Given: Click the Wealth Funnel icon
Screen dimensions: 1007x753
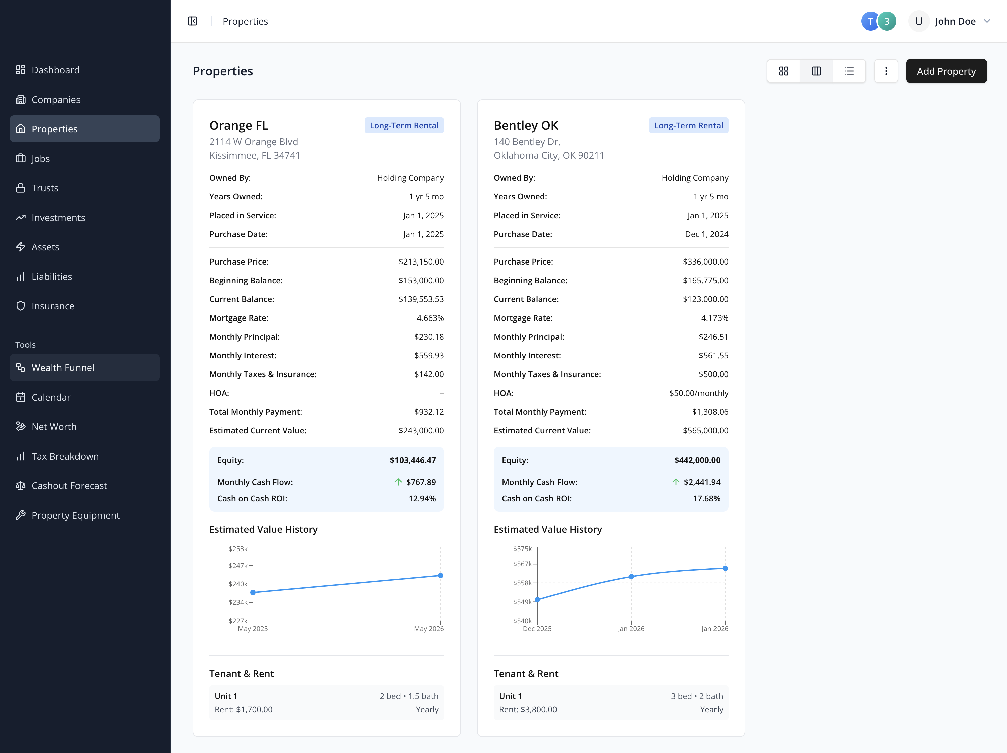Looking at the screenshot, I should point(20,367).
